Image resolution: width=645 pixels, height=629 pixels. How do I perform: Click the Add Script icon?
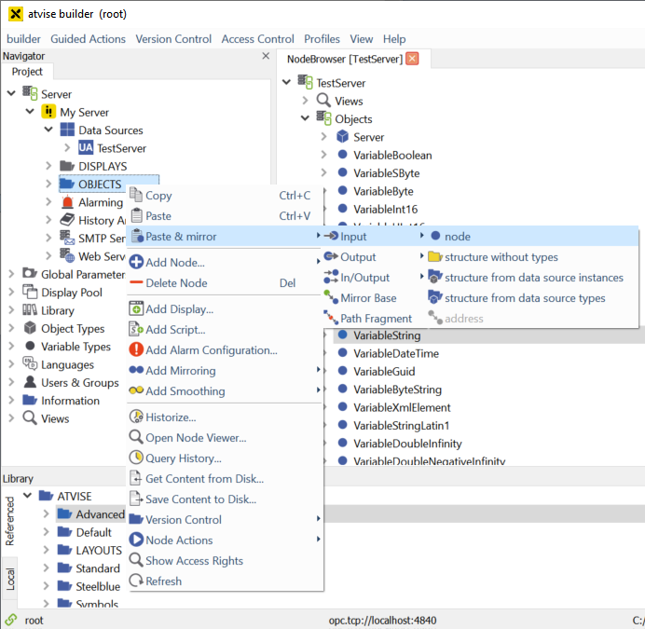pyautogui.click(x=136, y=330)
